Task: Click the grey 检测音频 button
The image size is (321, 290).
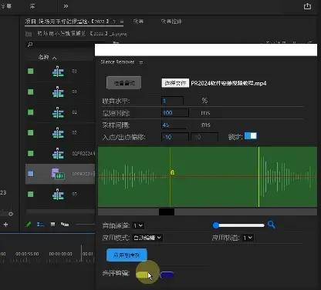Action: coord(124,83)
